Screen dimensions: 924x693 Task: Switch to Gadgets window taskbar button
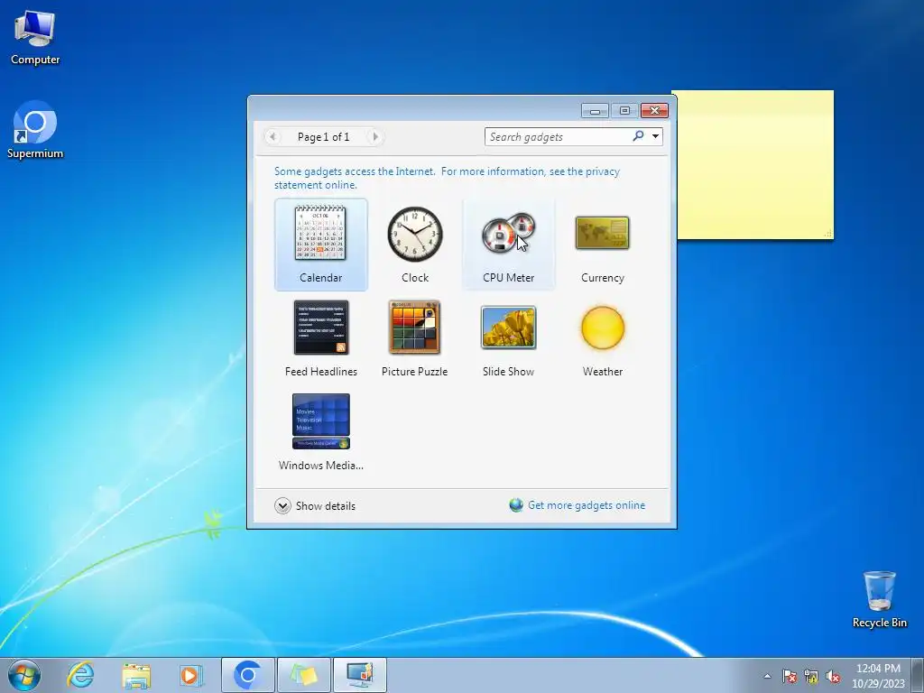pos(359,675)
